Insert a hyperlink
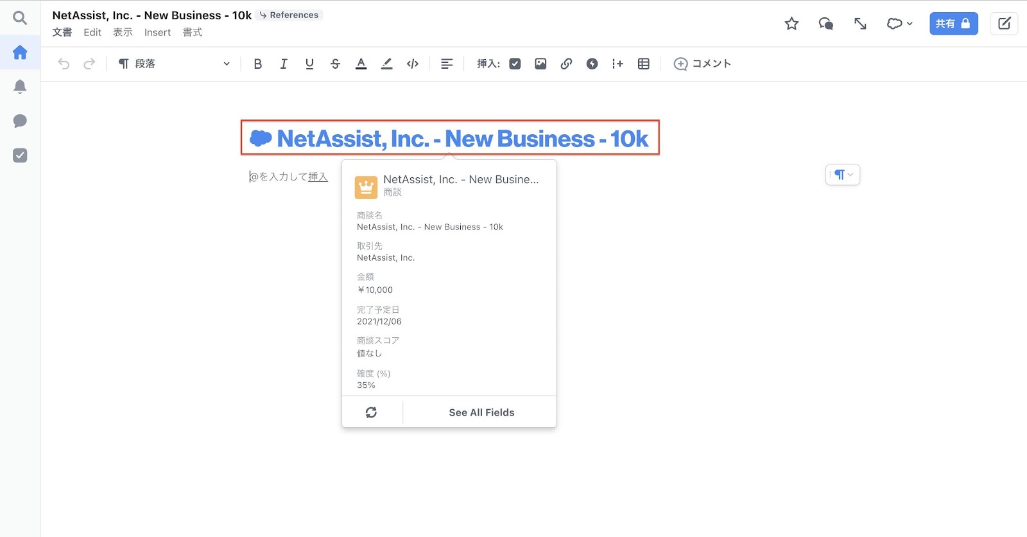1027x537 pixels. click(566, 64)
